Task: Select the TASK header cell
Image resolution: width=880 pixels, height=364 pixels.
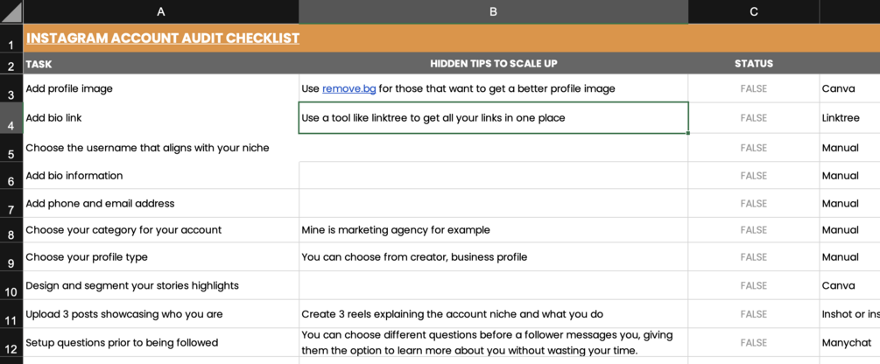Action: click(160, 64)
